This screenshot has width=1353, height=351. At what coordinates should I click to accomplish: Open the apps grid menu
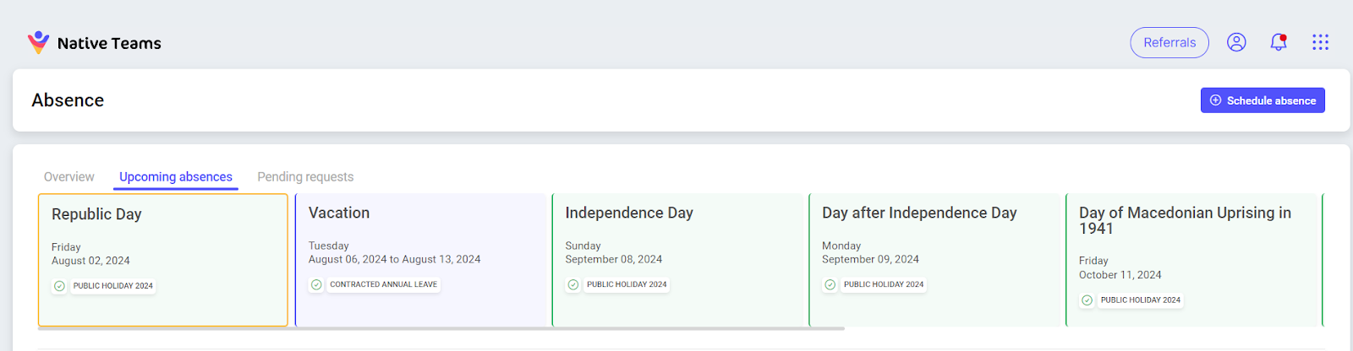1320,42
